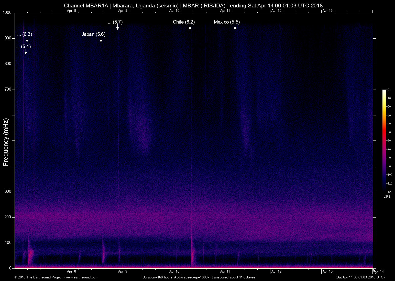Click the Apr 8 label on bottom axis
Viewport: 395px width, 281px height.
(x=71, y=271)
